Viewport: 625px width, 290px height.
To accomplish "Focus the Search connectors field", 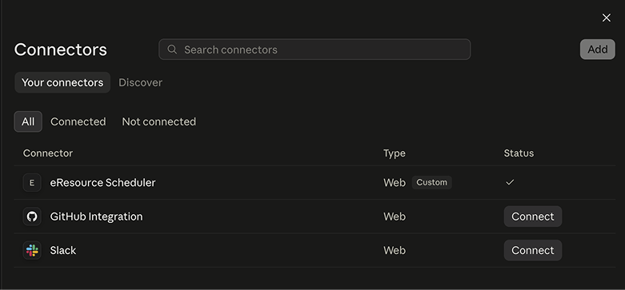I will pyautogui.click(x=315, y=50).
